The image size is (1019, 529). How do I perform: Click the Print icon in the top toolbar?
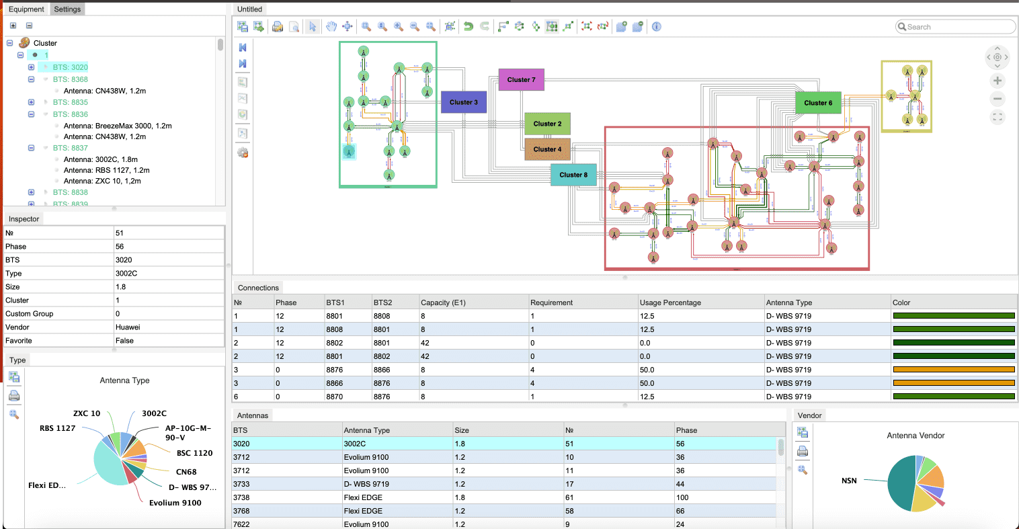coord(278,26)
